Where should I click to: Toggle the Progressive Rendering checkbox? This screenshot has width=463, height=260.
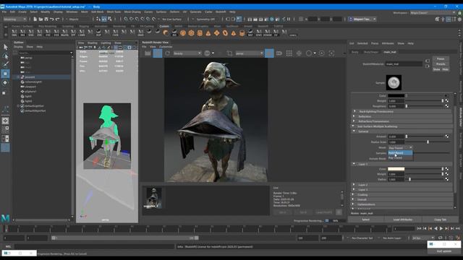(x=327, y=221)
